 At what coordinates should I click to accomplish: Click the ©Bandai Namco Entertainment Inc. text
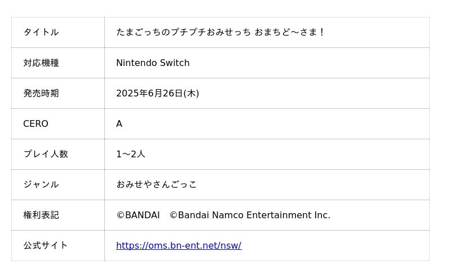[x=250, y=215]
